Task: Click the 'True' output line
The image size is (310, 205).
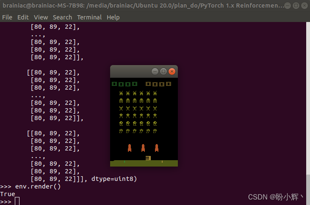Action: pos(8,194)
